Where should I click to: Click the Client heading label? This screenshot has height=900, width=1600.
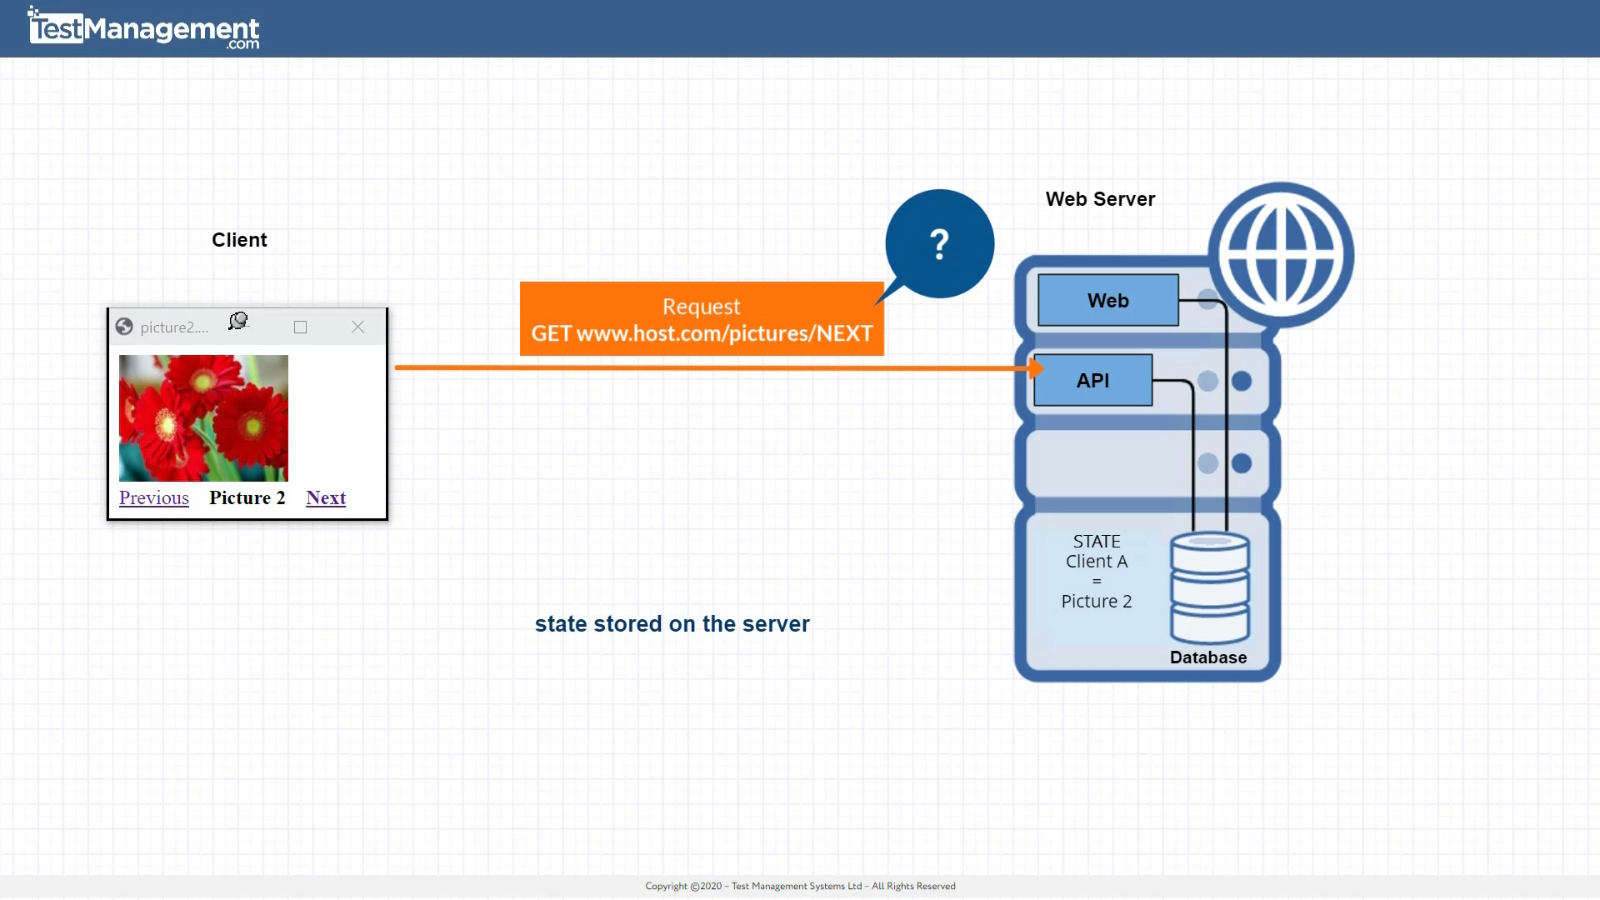(239, 239)
